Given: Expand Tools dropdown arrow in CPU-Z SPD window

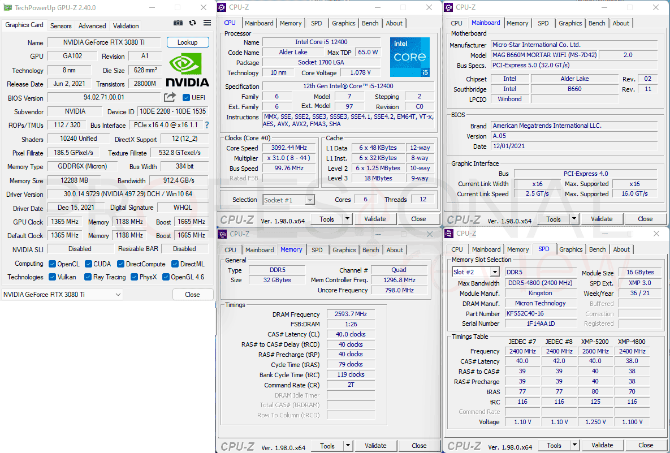Looking at the screenshot, I should click(x=574, y=445).
